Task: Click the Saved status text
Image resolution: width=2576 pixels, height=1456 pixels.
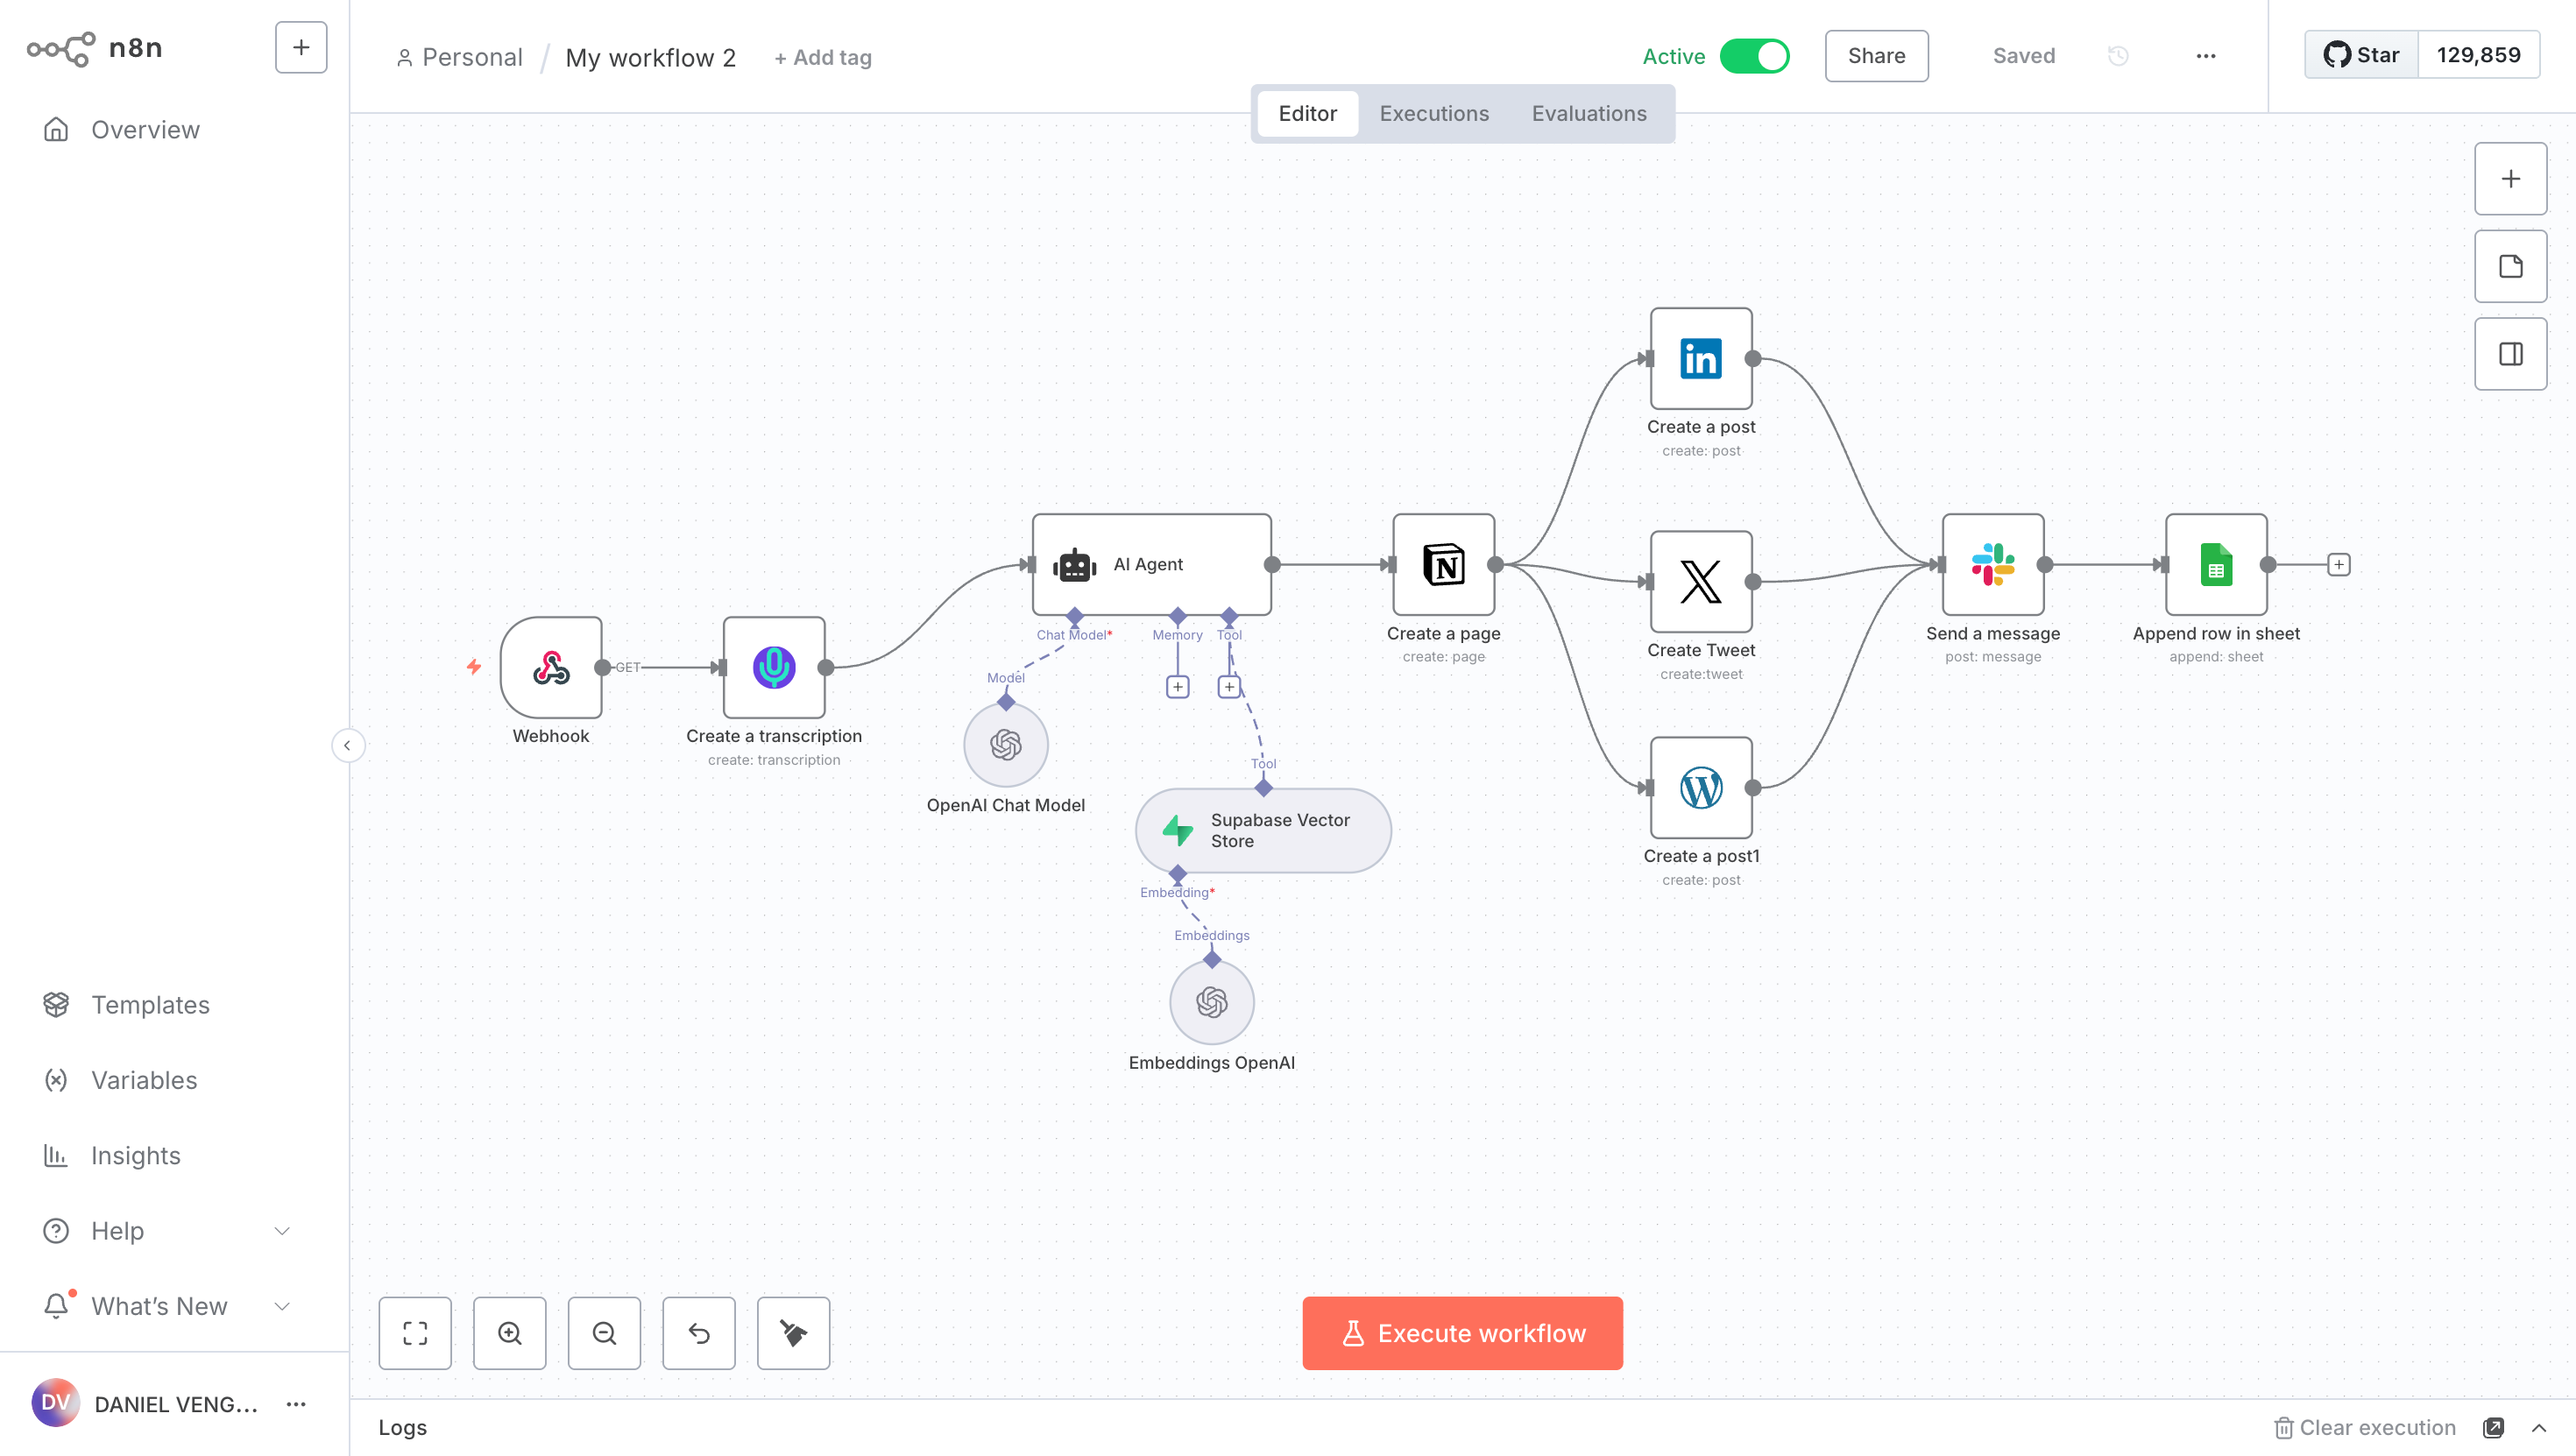Action: [x=2023, y=56]
